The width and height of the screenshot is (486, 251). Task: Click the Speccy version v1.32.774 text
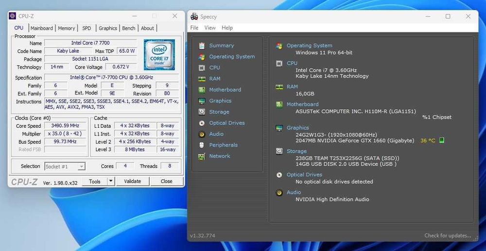[x=202, y=235]
